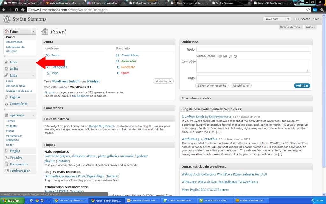Open the 26 Posts link

tap(52, 55)
